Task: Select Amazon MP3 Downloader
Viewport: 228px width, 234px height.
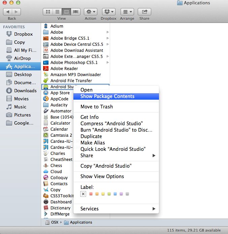Action: 75,75
